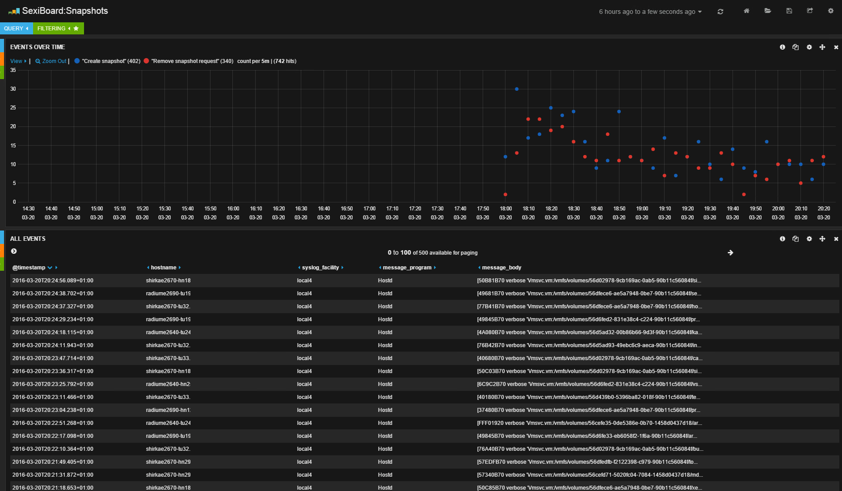
Task: Click Zoom Out on the chart
Action: pos(51,61)
